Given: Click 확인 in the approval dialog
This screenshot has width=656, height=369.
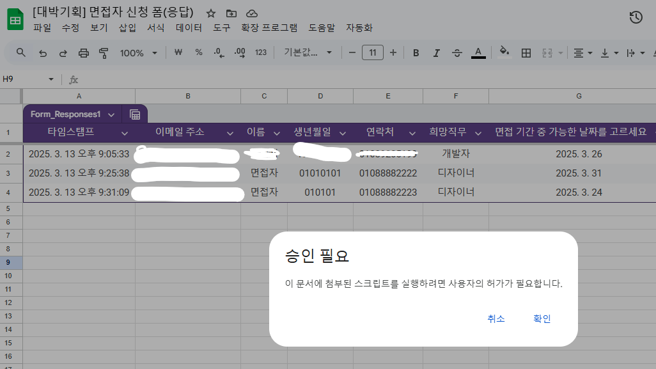Looking at the screenshot, I should [542, 318].
